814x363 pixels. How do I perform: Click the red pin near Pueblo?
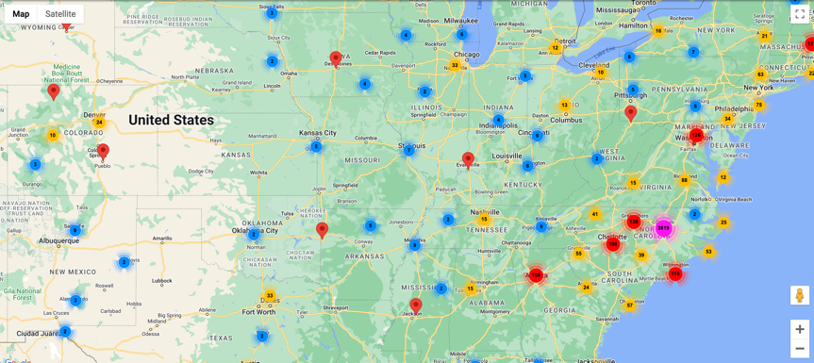click(x=103, y=152)
